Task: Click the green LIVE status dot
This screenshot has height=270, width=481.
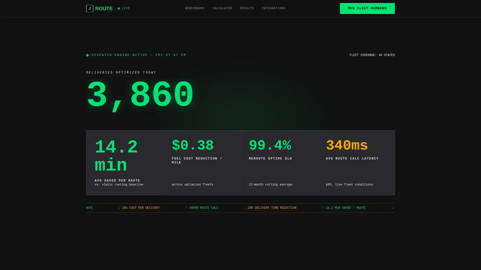Action: (119, 8)
